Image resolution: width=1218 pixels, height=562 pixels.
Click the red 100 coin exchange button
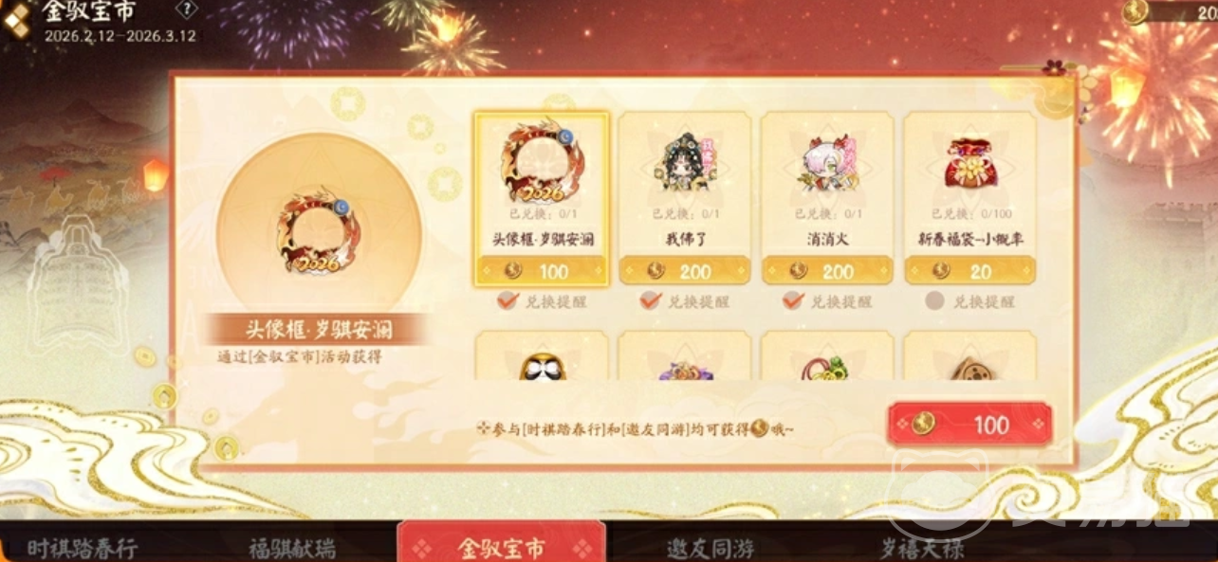point(969,424)
